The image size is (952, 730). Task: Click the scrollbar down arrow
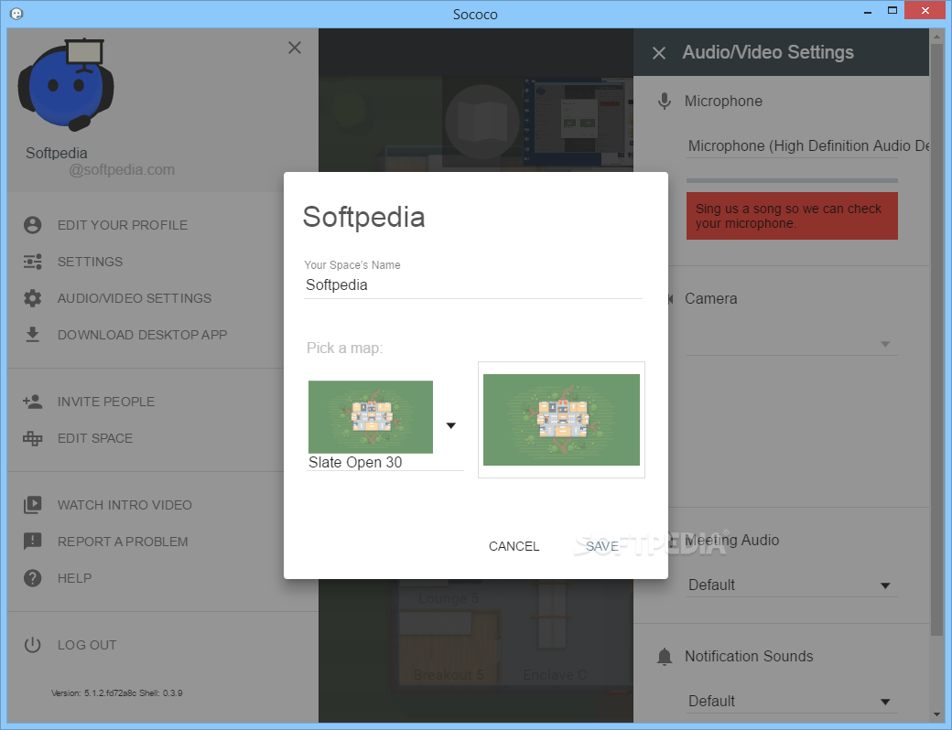point(937,715)
